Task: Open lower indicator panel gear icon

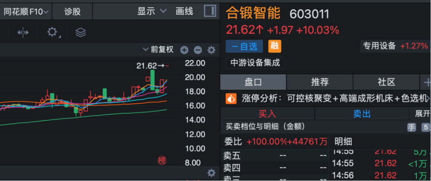Action: tap(211, 173)
